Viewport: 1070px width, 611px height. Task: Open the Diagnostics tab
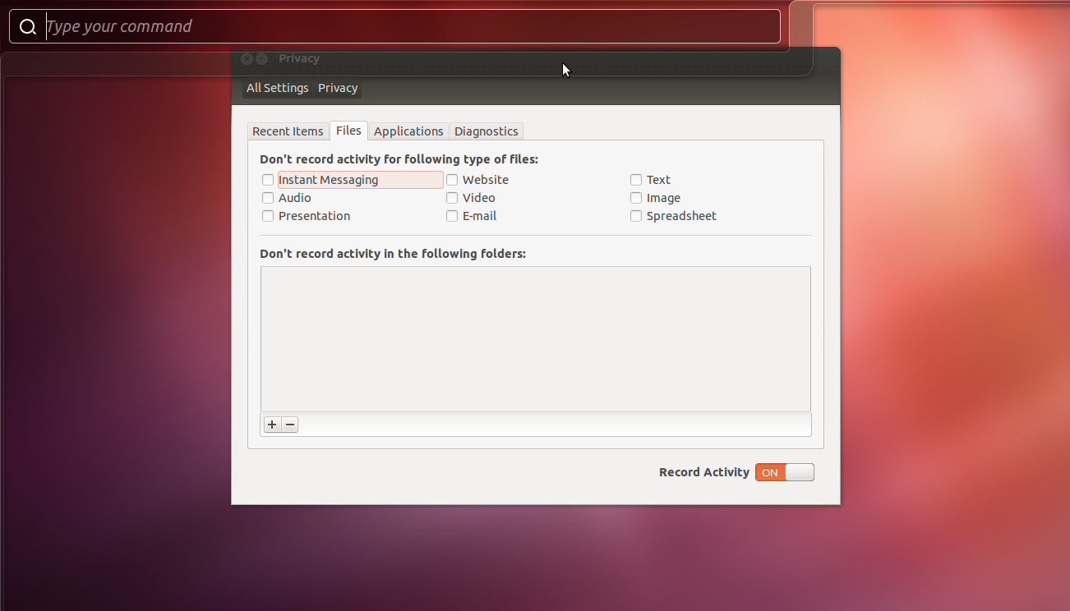tap(487, 131)
